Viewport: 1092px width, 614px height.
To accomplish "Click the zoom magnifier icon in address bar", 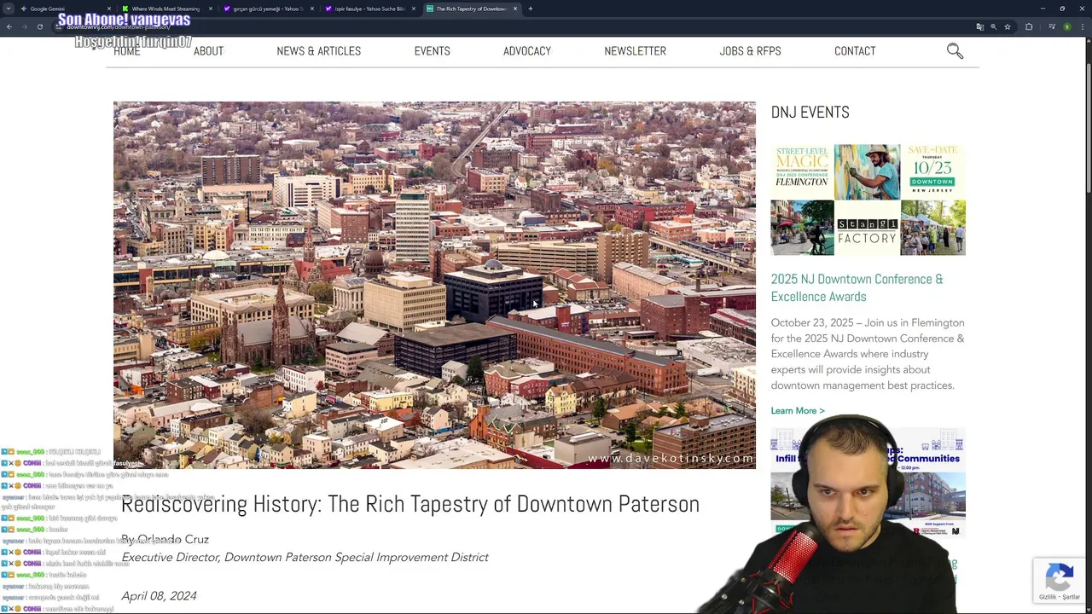I will pos(993,26).
